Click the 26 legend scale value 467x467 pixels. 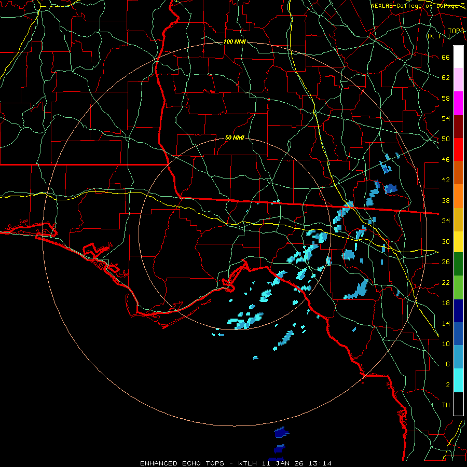[446, 262]
